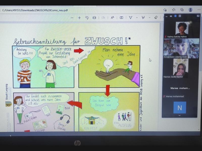Pick the Erase tool
Screen dimensions: 202x151
(156, 18)
